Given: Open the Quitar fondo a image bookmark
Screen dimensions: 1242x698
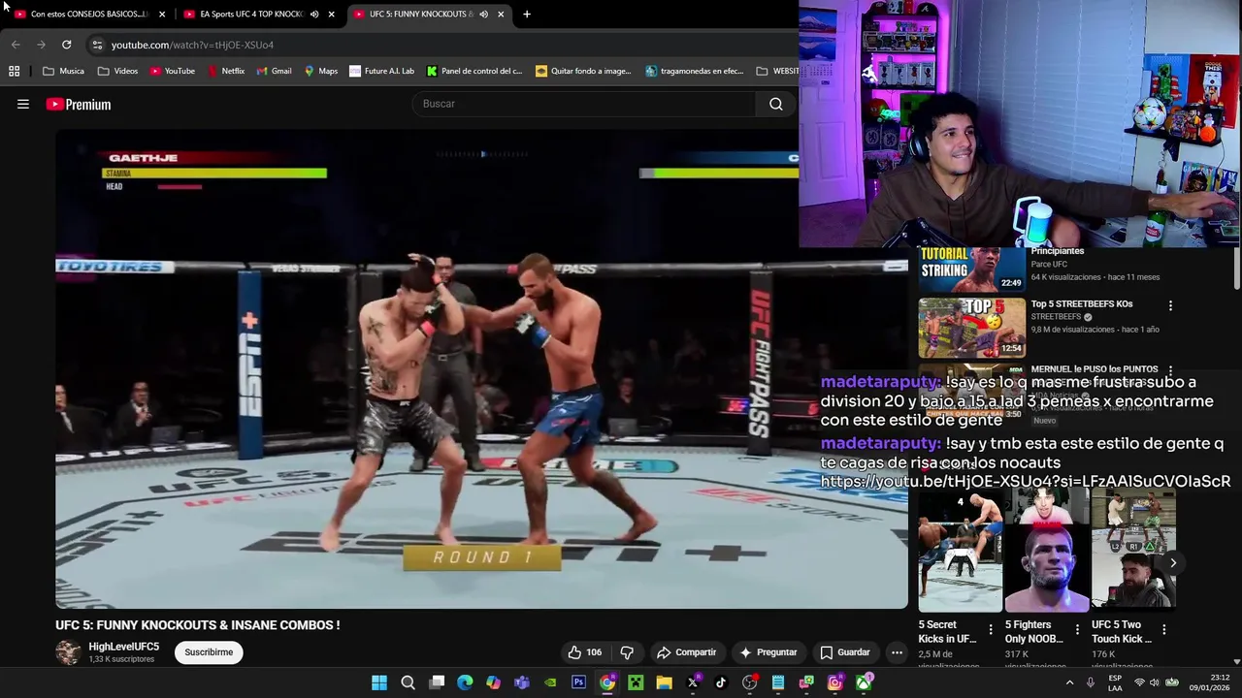Looking at the screenshot, I should pyautogui.click(x=583, y=71).
